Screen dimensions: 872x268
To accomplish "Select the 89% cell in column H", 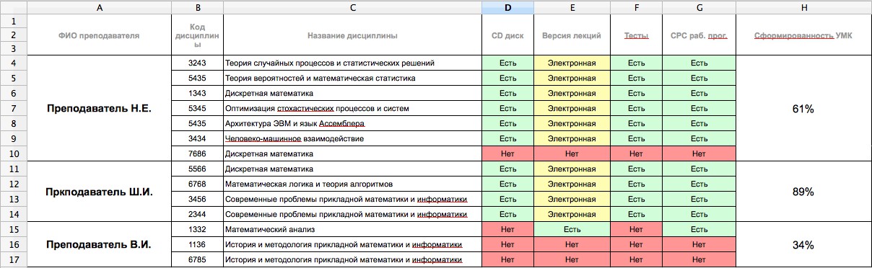I will pyautogui.click(x=803, y=192).
